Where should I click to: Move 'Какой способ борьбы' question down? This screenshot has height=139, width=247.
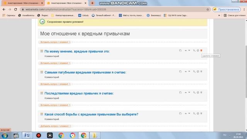coord(189,114)
